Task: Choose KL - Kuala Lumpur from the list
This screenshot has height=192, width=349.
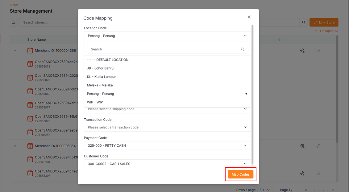Action: pyautogui.click(x=102, y=77)
